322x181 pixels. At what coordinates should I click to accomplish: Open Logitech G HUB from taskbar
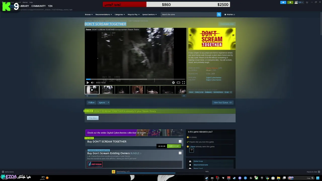click(251, 178)
